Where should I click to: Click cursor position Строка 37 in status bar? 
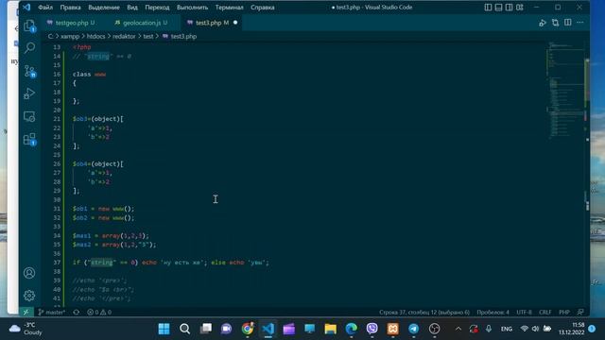coord(424,312)
